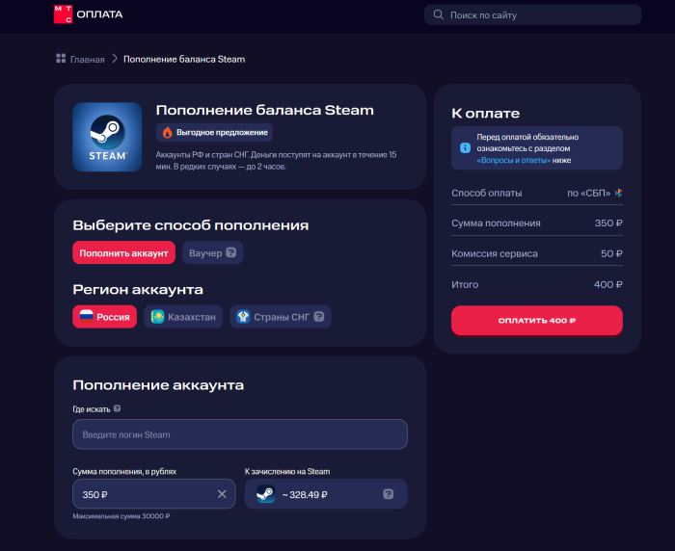Click the Главная breadcrumb grid icon

(x=61, y=59)
